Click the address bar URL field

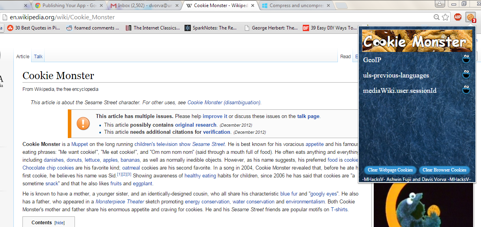pos(217,17)
